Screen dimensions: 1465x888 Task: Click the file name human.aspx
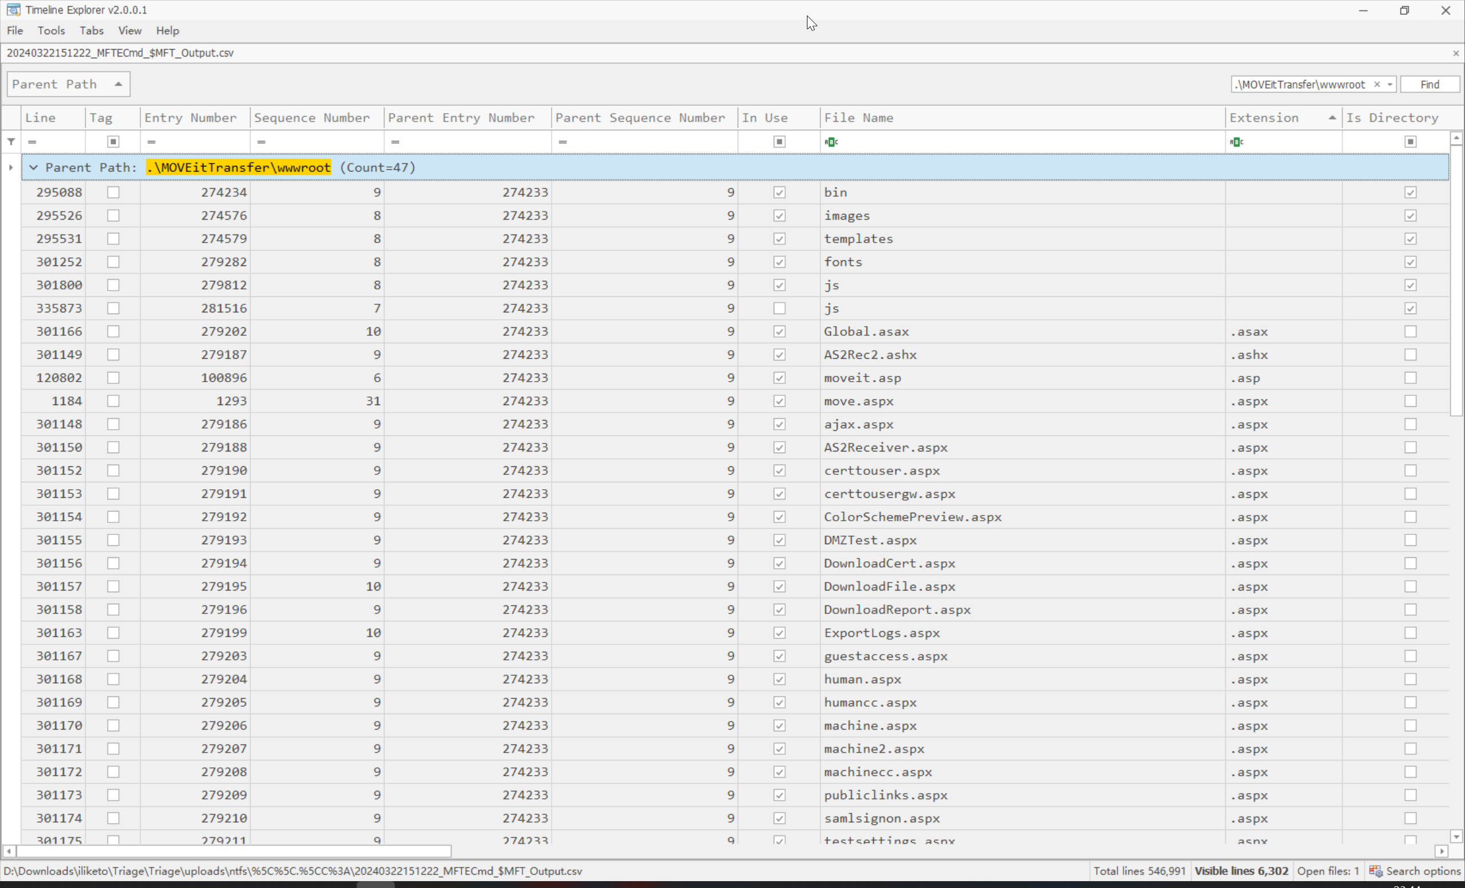pyautogui.click(x=862, y=679)
